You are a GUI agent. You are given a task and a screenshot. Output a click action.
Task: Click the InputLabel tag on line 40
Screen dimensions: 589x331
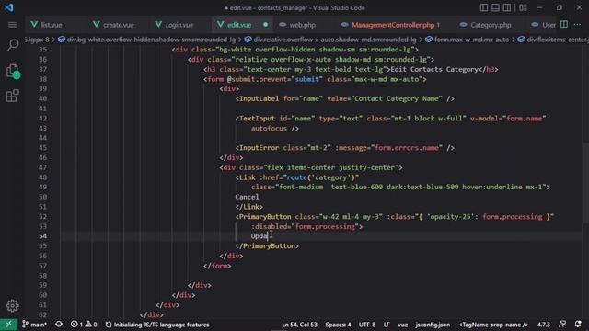259,98
